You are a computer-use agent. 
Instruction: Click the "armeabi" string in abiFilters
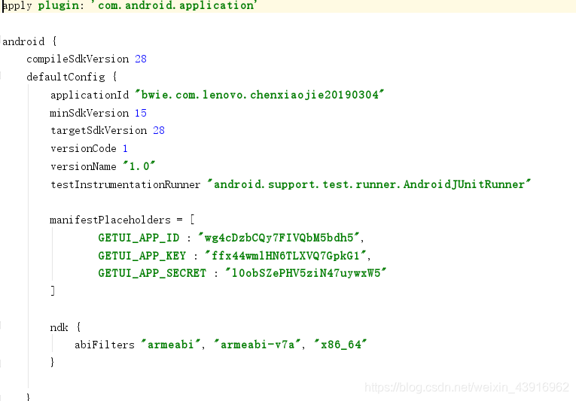171,345
